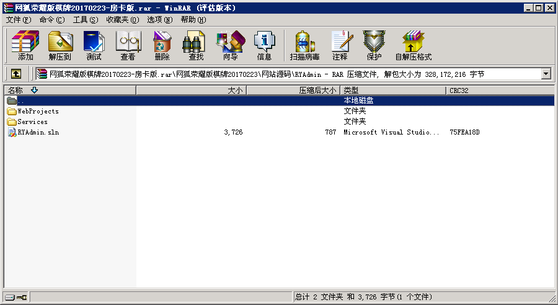The image size is (558, 305).
Task: Open the Find (查找) binoculars tool
Action: (196, 45)
